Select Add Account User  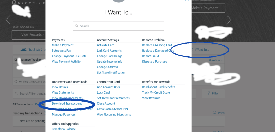coord(108,87)
